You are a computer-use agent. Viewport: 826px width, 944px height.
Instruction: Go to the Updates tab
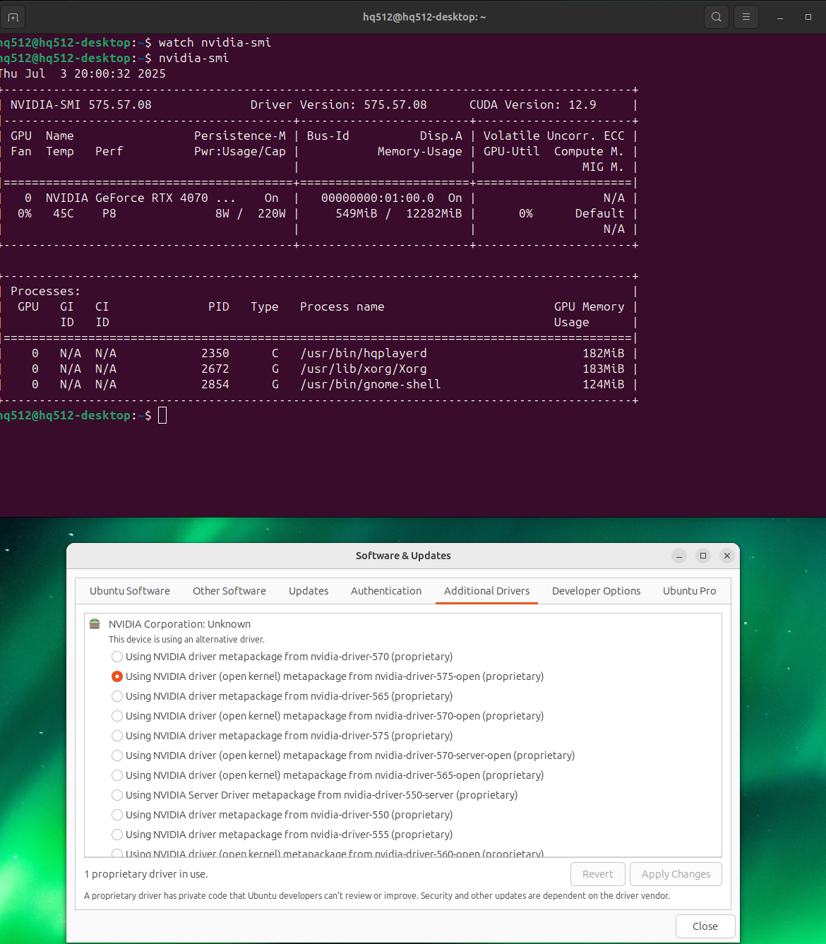pos(309,591)
